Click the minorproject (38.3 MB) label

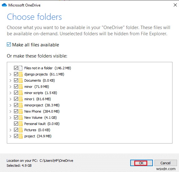tap(42, 105)
